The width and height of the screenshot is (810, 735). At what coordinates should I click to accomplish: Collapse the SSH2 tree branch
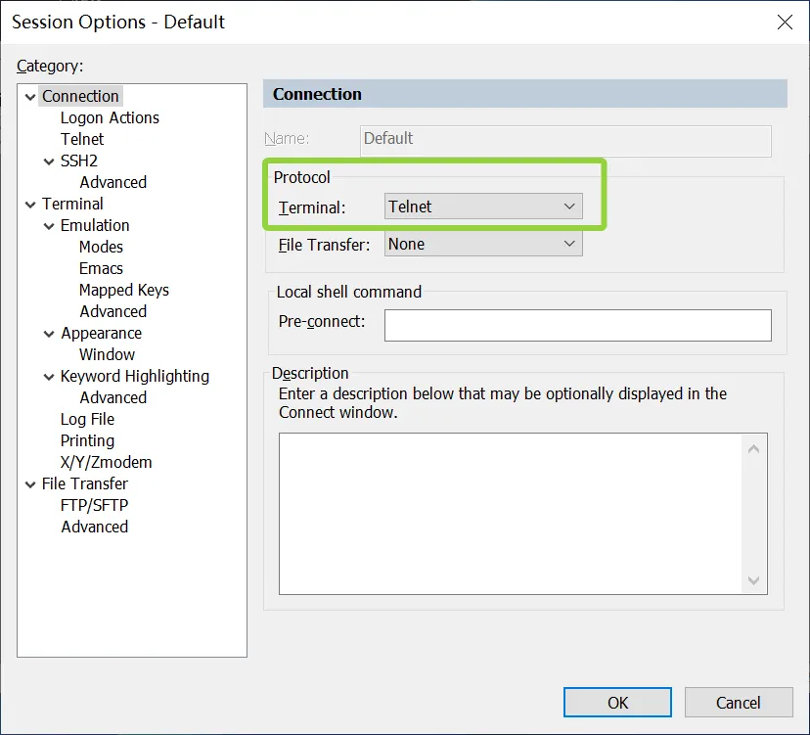tap(50, 161)
